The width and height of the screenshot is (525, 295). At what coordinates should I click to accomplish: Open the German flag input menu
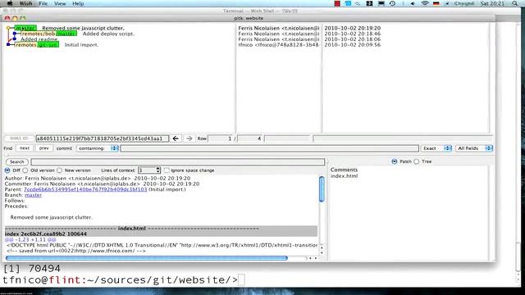[436, 3]
